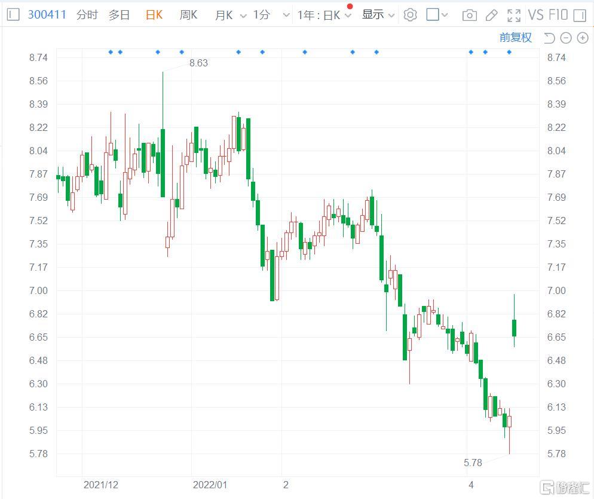The image size is (594, 499).
Task: Zoom out chart with minus icon
Action: [565, 38]
